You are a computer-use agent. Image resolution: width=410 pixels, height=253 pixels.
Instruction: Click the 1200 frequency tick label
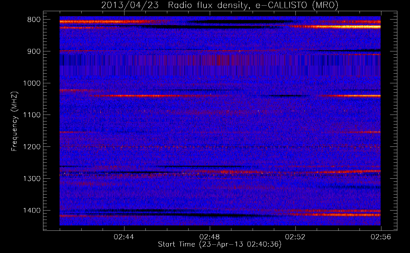[x=32, y=147]
